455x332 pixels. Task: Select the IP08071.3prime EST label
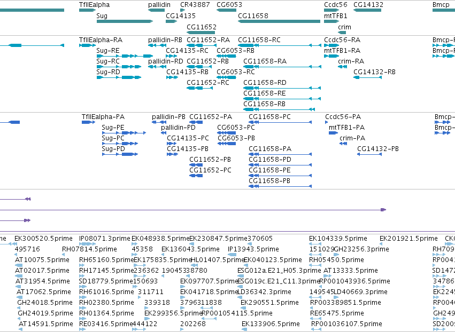105,239
